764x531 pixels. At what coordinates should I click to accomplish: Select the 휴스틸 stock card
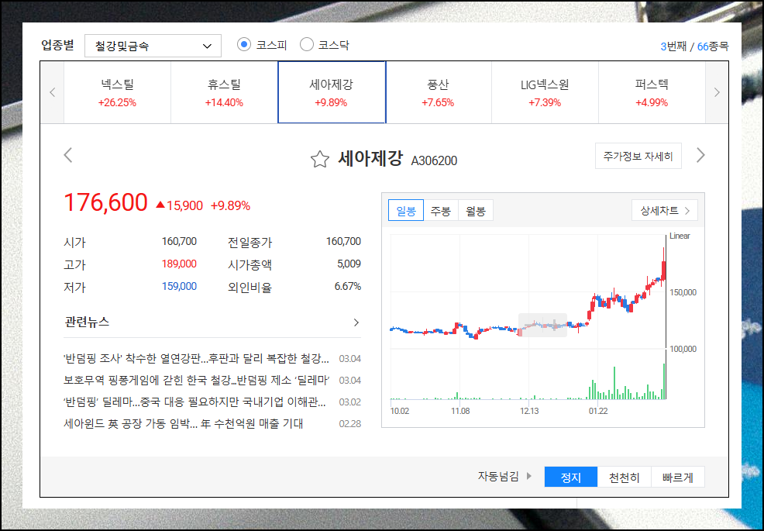tap(224, 92)
